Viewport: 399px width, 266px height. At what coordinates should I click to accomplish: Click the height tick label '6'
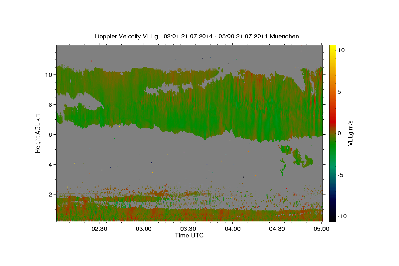[x=51, y=134]
